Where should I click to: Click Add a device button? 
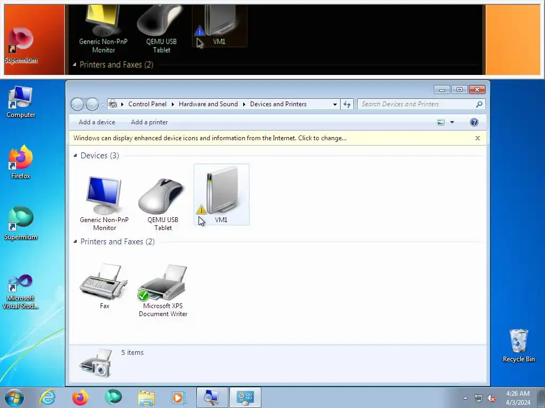click(97, 122)
